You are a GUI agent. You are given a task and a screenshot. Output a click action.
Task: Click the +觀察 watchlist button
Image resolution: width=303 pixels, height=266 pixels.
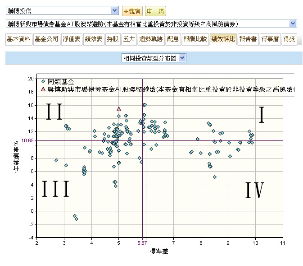click(x=132, y=11)
